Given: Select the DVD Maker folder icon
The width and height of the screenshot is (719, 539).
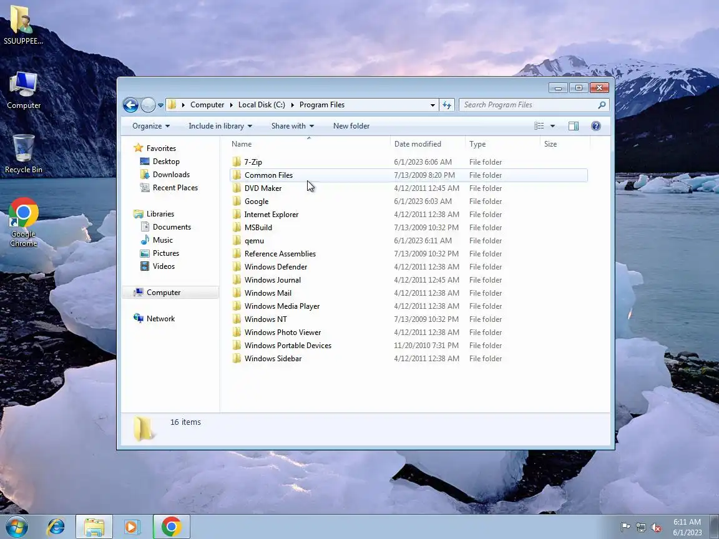Looking at the screenshot, I should [237, 188].
